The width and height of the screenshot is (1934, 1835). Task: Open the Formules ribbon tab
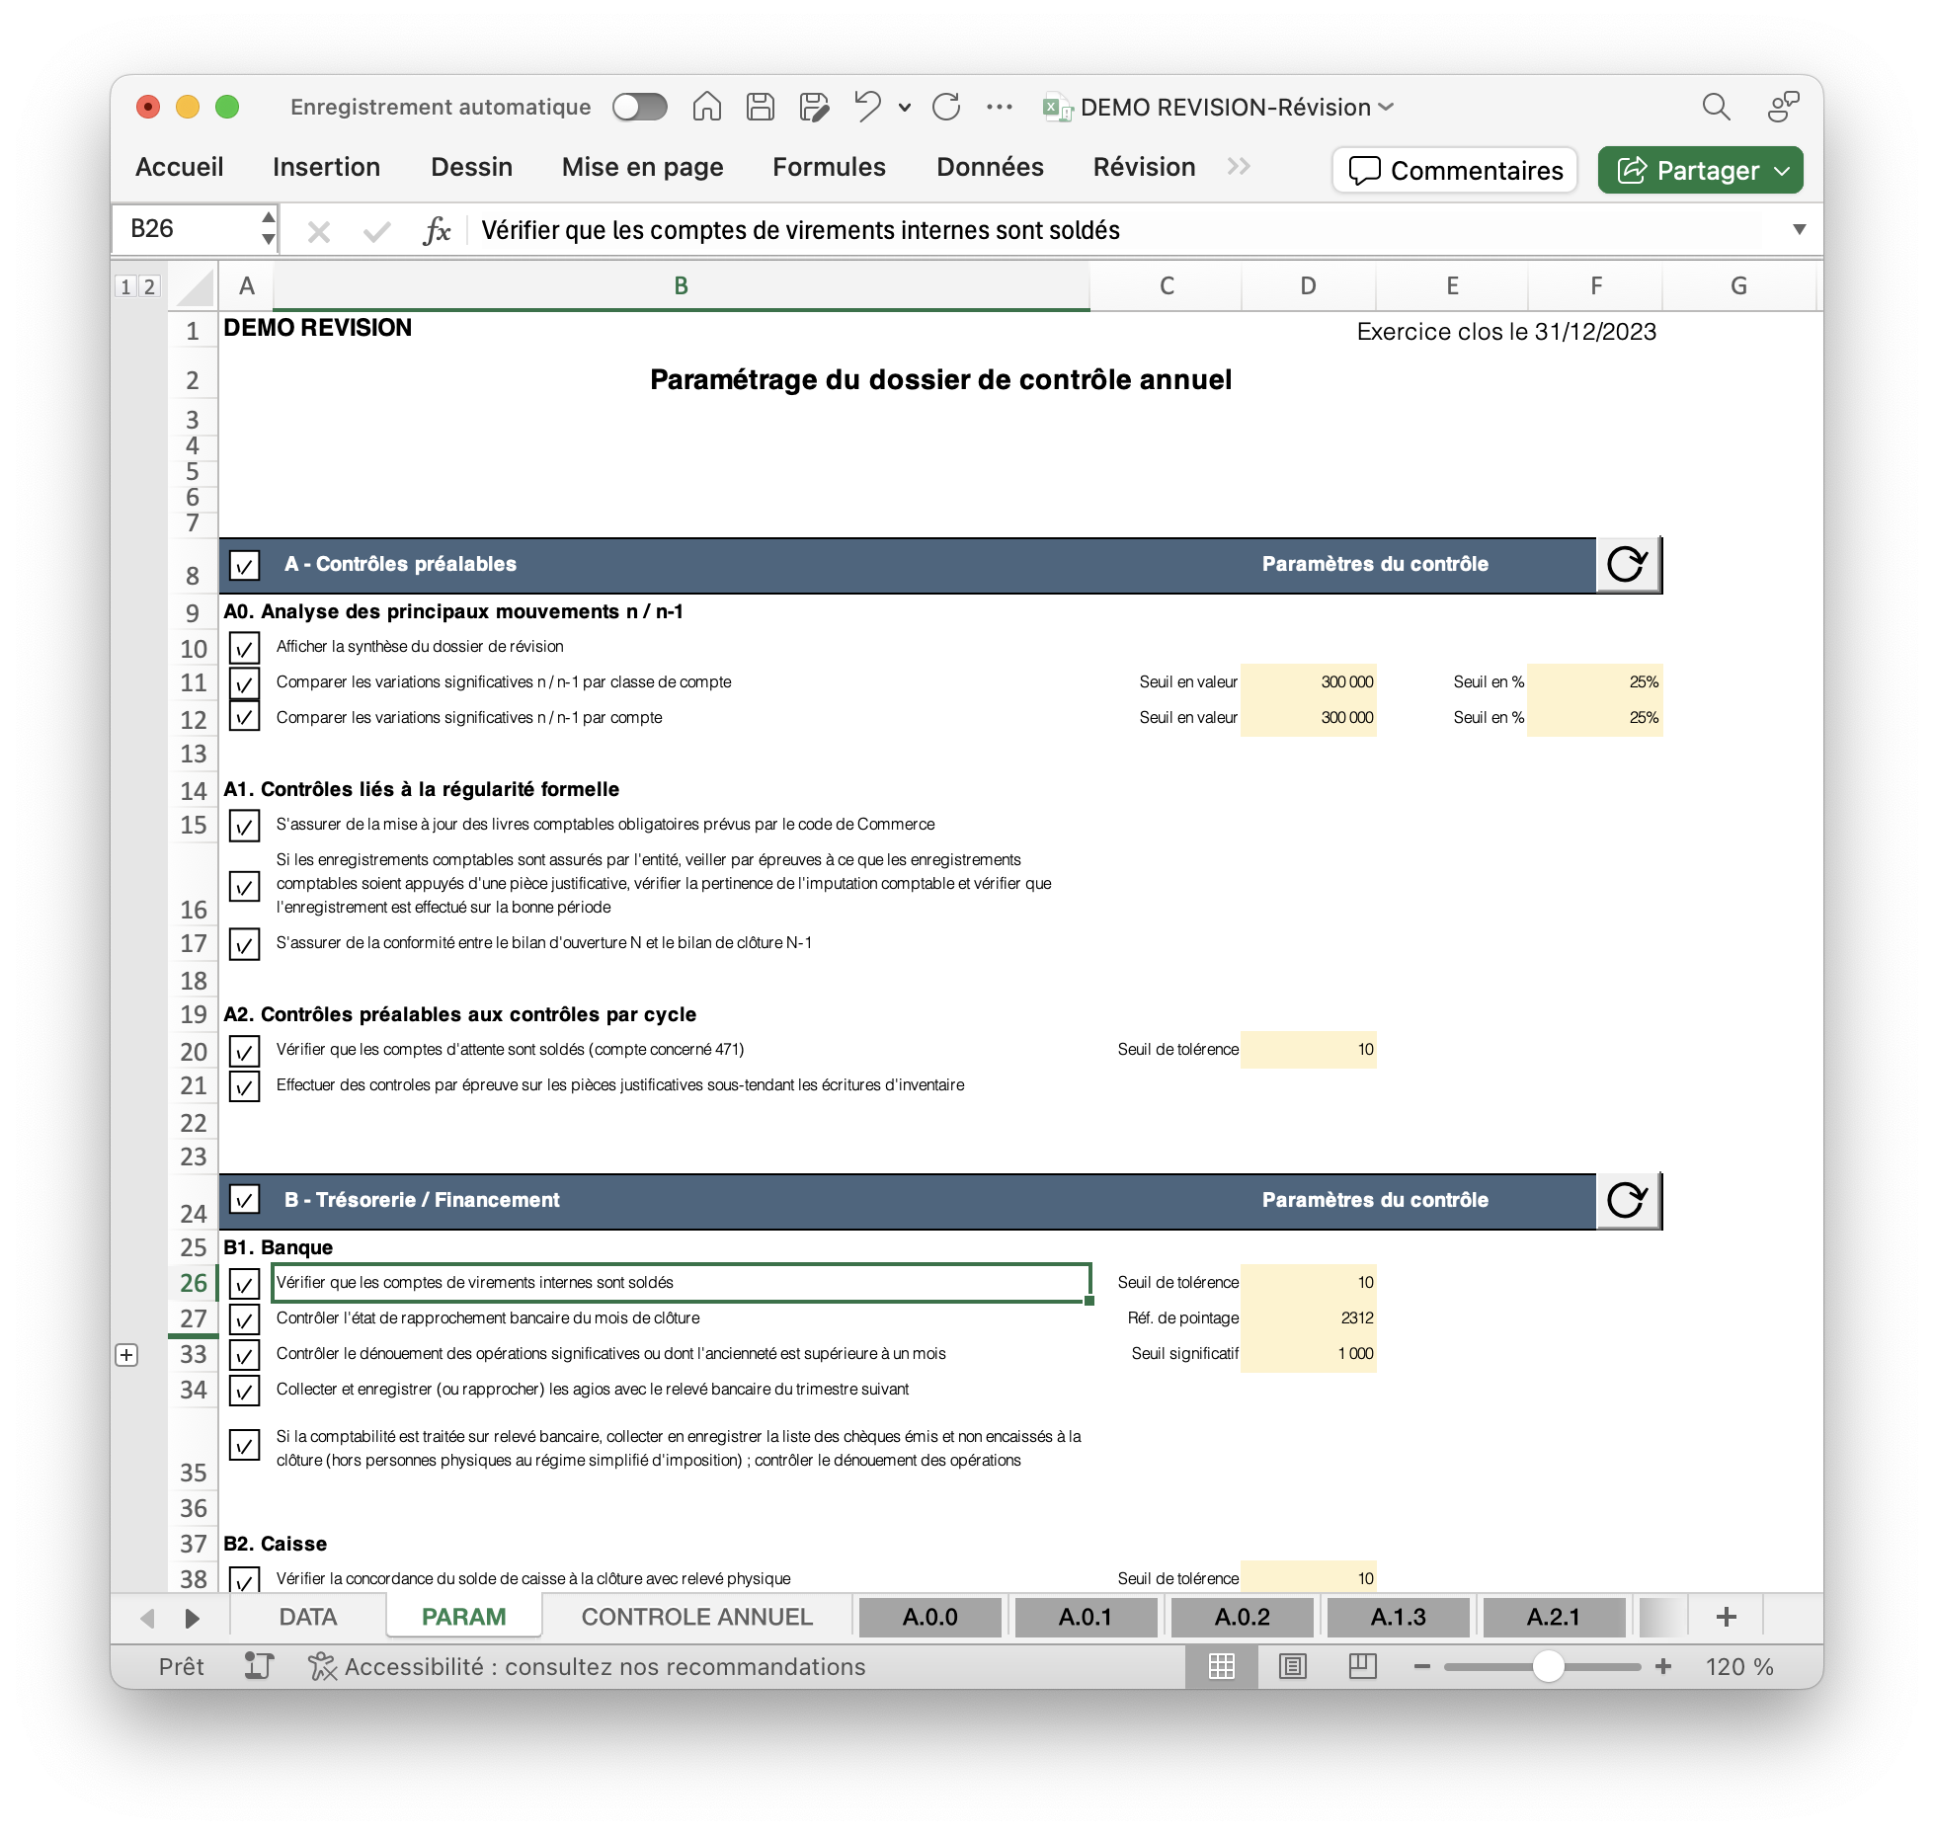coord(829,167)
